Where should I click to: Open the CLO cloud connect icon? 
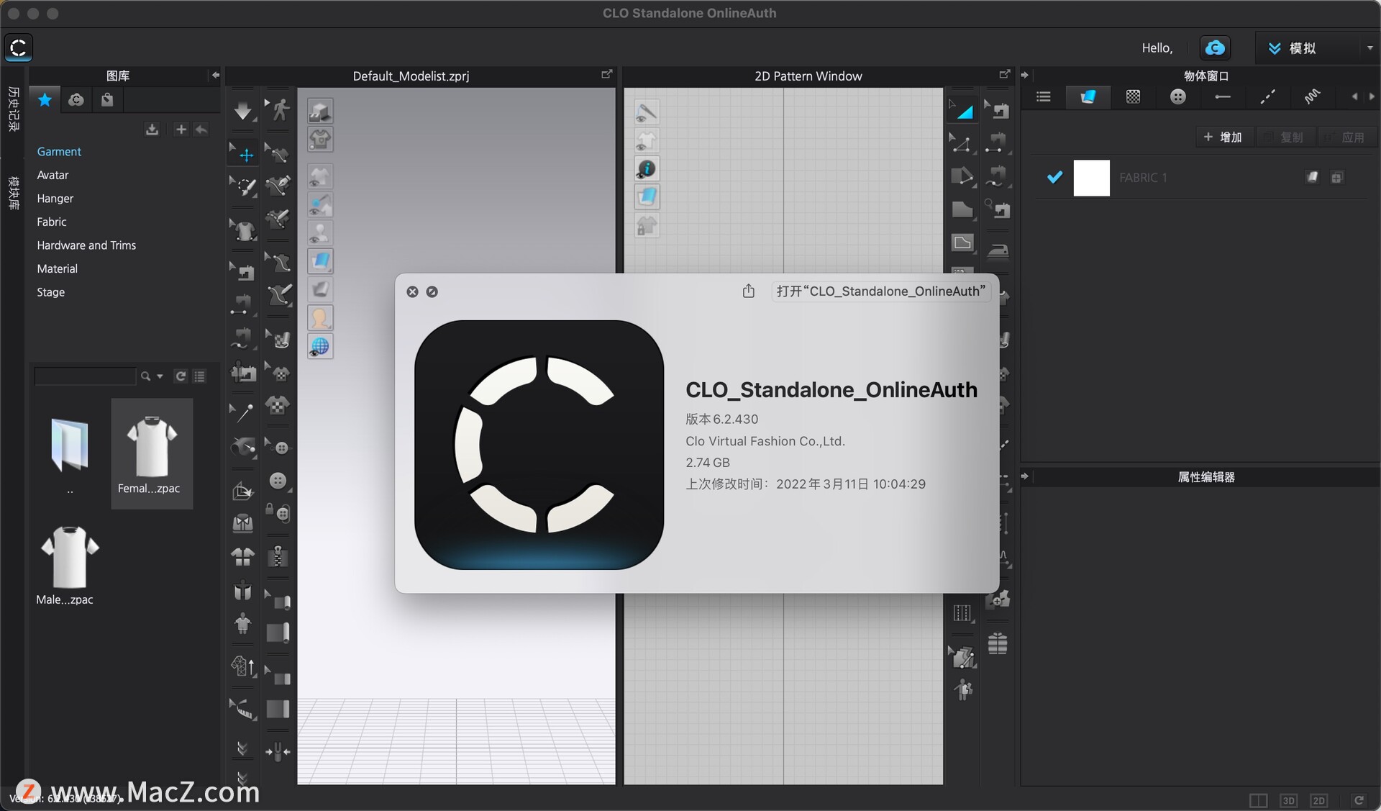click(x=1215, y=47)
